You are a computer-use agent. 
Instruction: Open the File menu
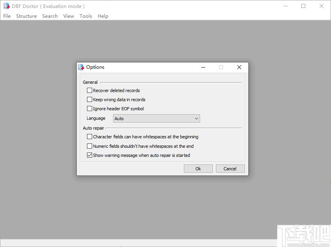(x=7, y=16)
